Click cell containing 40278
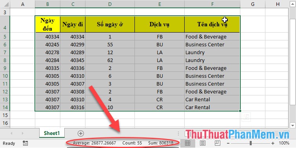 47,52
